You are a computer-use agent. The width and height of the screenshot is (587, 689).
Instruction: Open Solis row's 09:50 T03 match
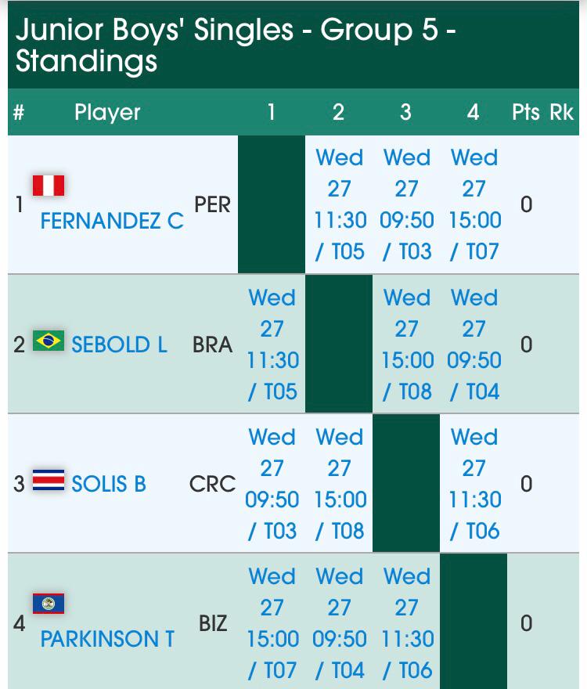[272, 484]
